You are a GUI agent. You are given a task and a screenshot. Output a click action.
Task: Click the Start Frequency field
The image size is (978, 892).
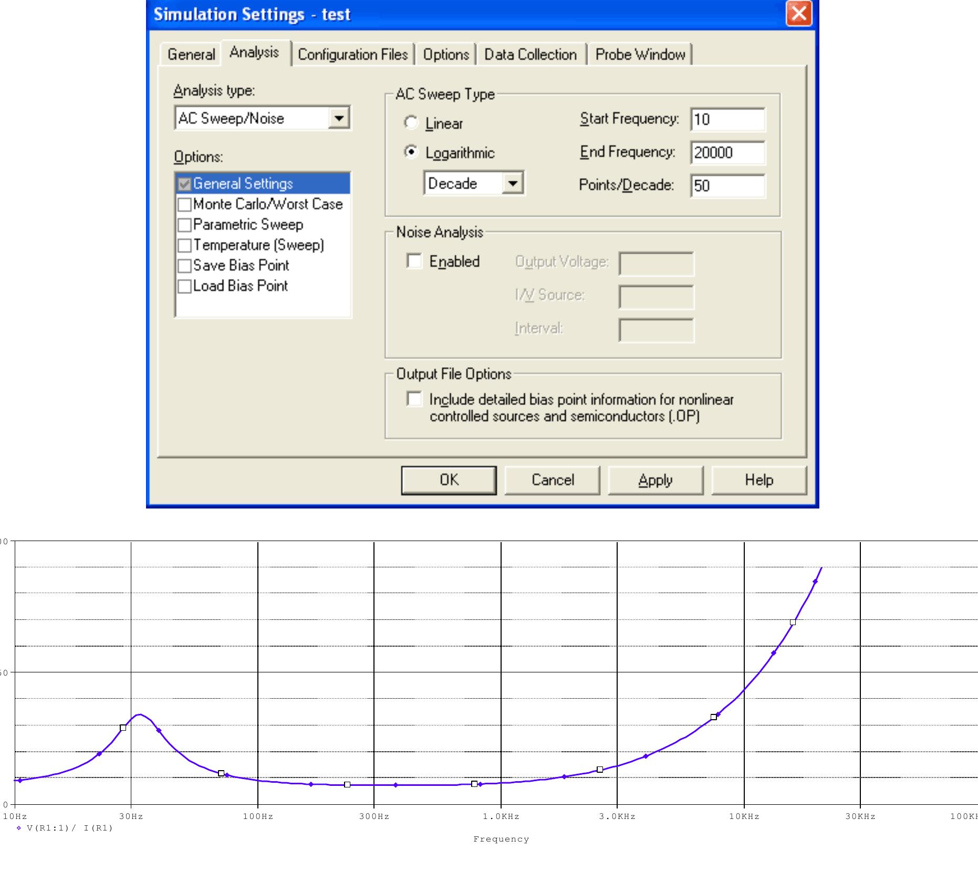[727, 119]
